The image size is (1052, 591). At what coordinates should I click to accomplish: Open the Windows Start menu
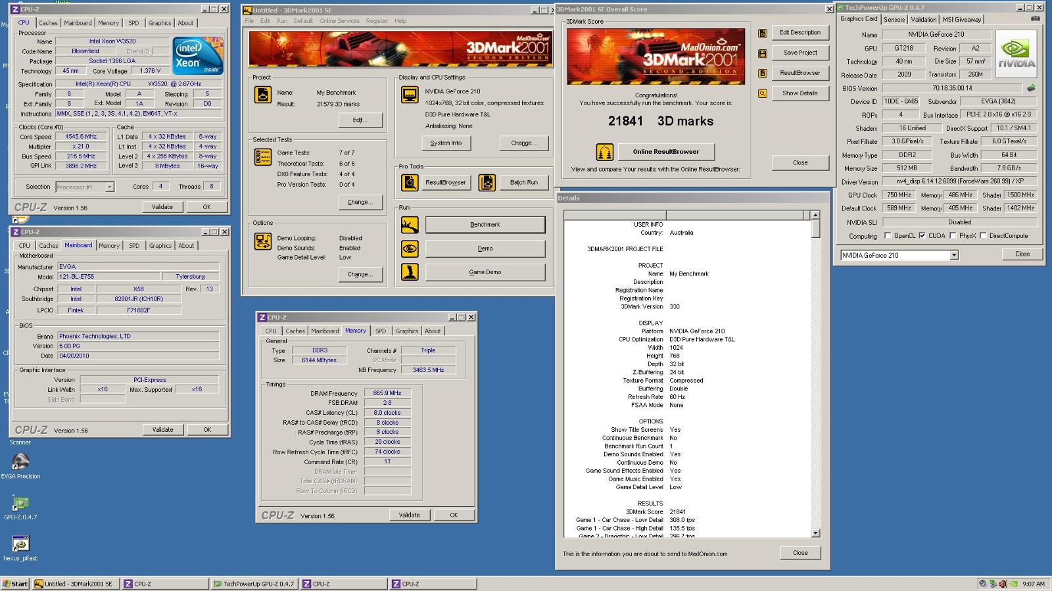15,584
